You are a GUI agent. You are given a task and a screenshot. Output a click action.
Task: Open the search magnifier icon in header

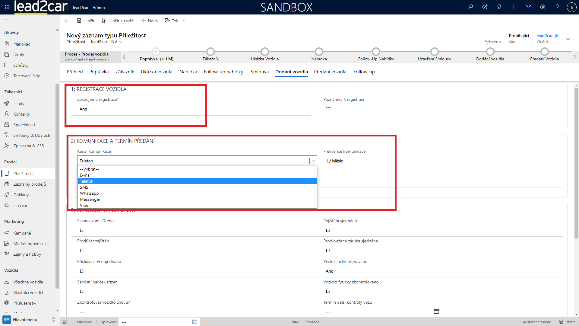(x=470, y=7)
